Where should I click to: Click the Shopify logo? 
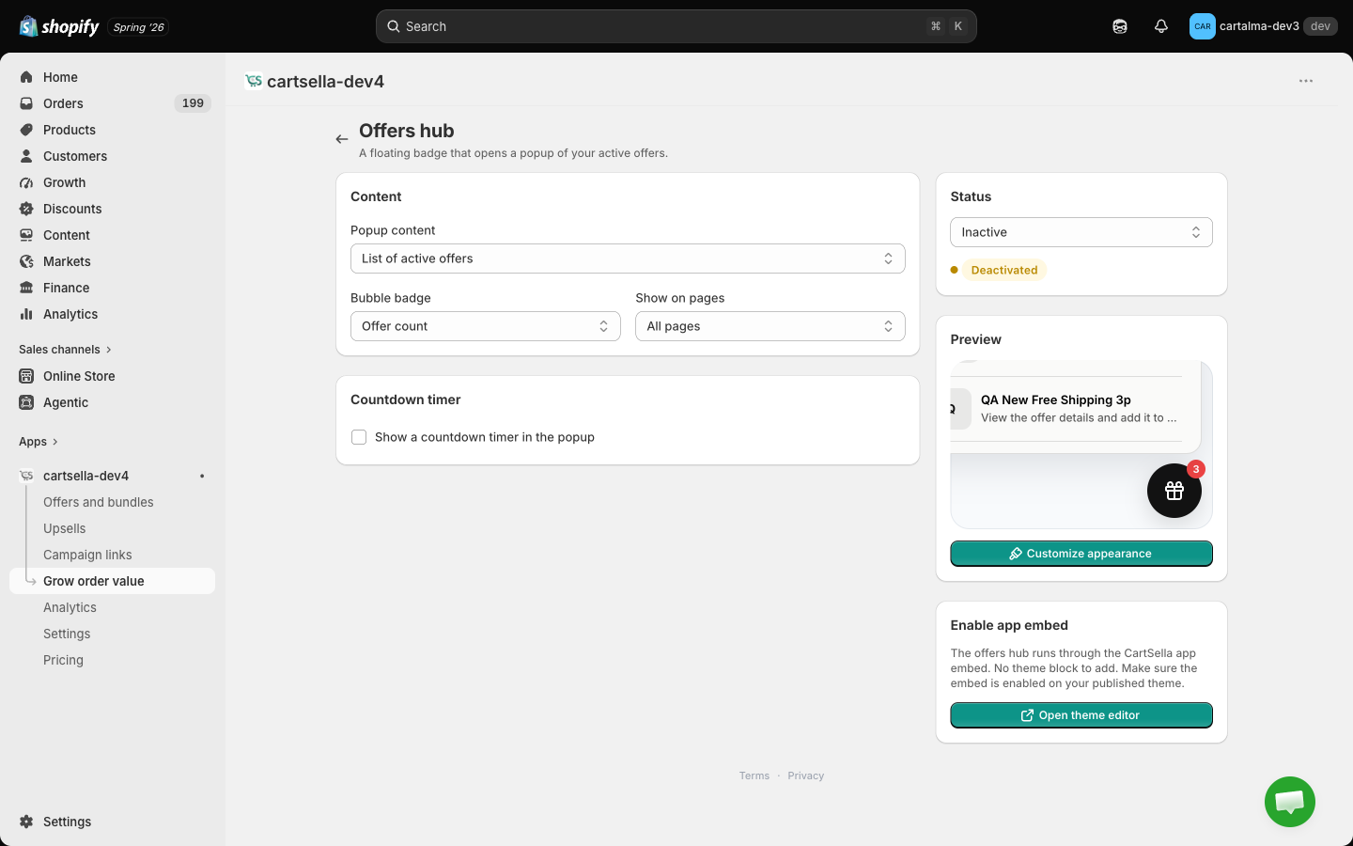tap(59, 26)
